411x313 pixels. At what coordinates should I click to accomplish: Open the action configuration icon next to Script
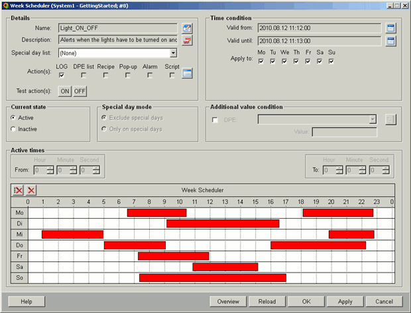[x=187, y=74]
